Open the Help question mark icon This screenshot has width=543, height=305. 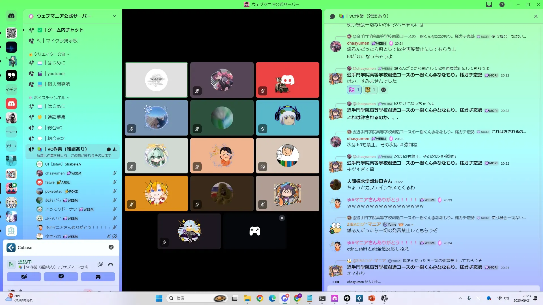coord(502,5)
